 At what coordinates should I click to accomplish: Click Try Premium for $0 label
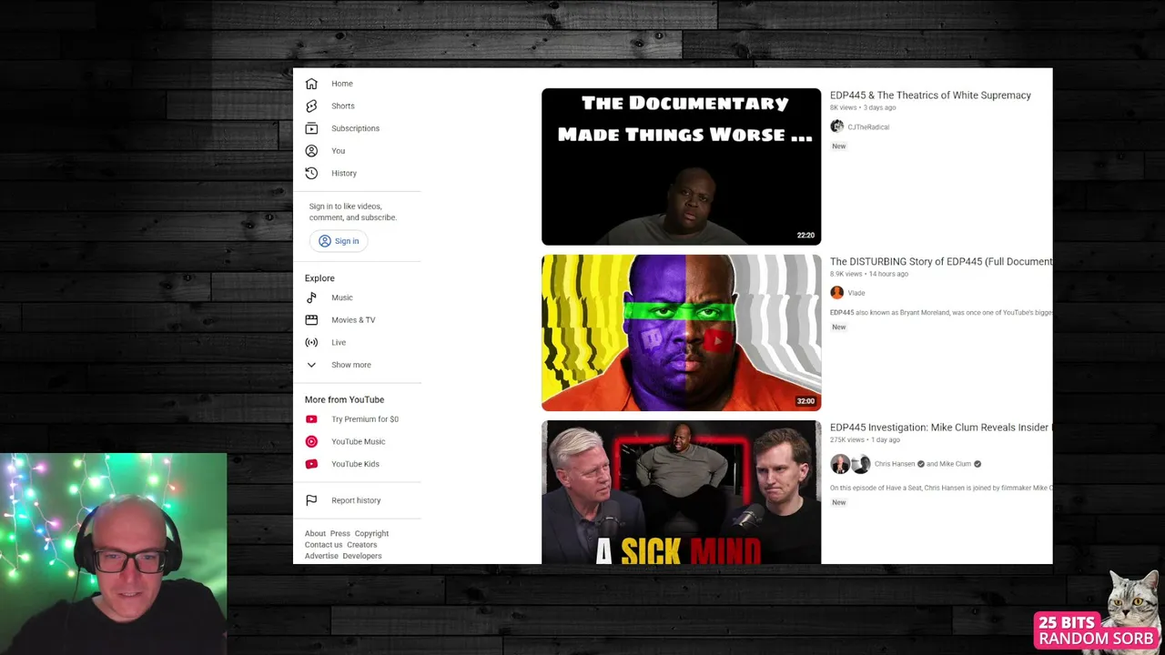tap(365, 419)
